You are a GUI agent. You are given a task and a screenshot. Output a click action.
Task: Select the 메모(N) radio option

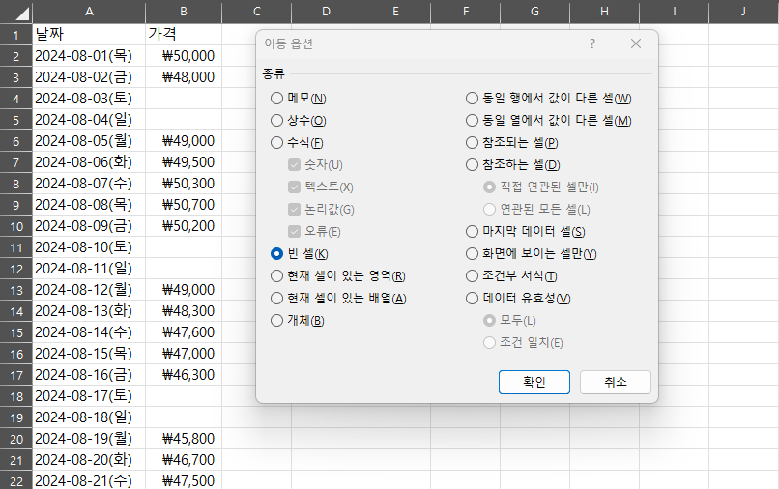(298, 99)
